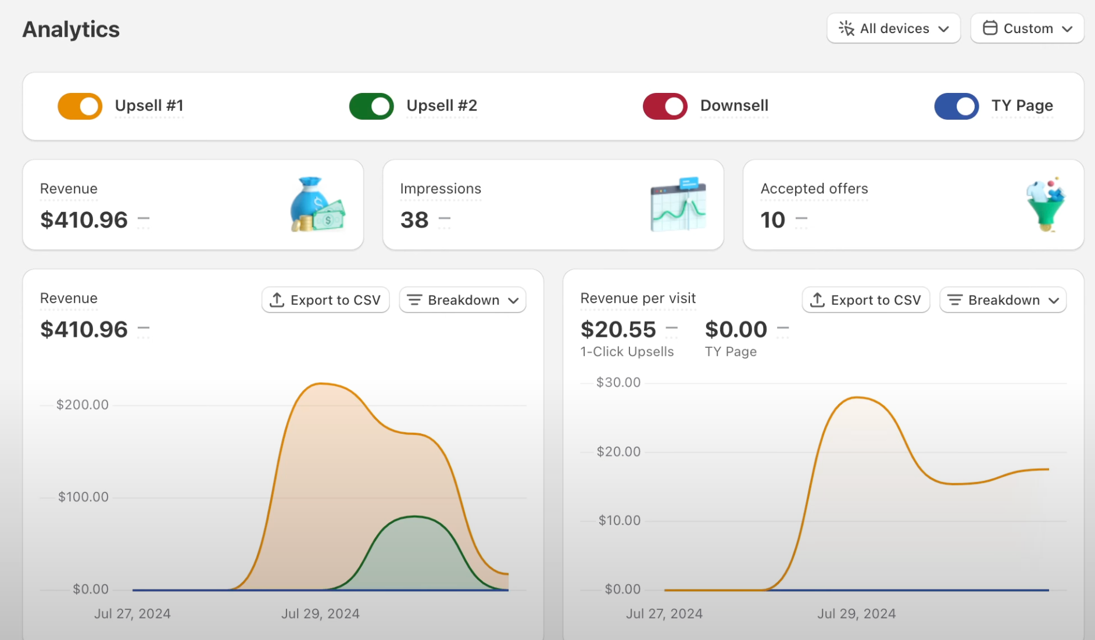Click the Accepted offers funnel icon
1095x640 pixels.
point(1046,205)
